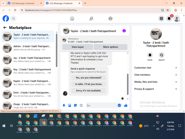Select the second Messenger browser tab
The width and height of the screenshot is (185, 139).
tap(63, 3)
